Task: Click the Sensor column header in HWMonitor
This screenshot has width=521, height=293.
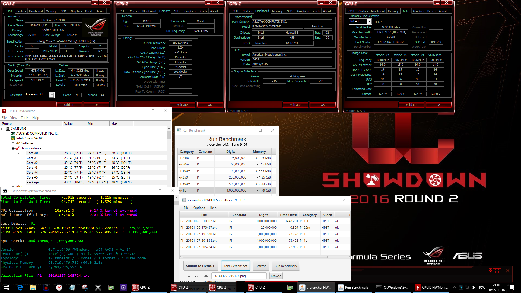Action: (x=31, y=123)
